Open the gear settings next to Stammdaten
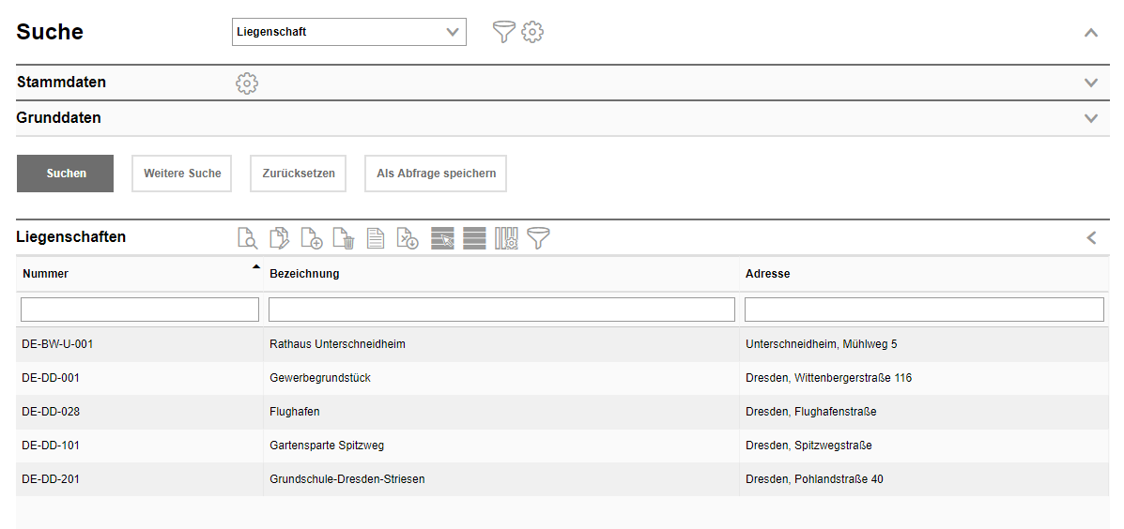This screenshot has height=529, width=1124. point(247,83)
